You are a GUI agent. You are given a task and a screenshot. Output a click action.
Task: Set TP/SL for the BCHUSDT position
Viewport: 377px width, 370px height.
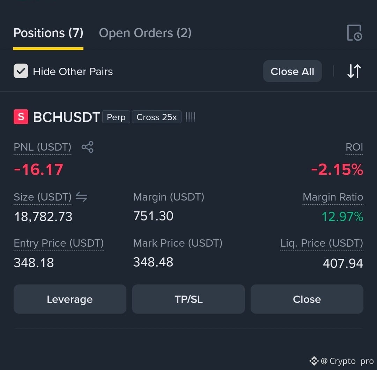[x=188, y=299]
